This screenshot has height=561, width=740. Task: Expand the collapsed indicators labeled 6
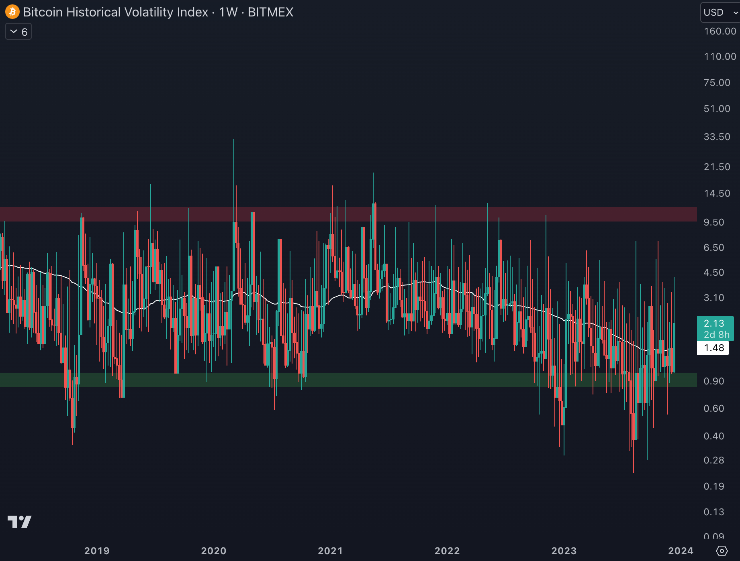(18, 32)
